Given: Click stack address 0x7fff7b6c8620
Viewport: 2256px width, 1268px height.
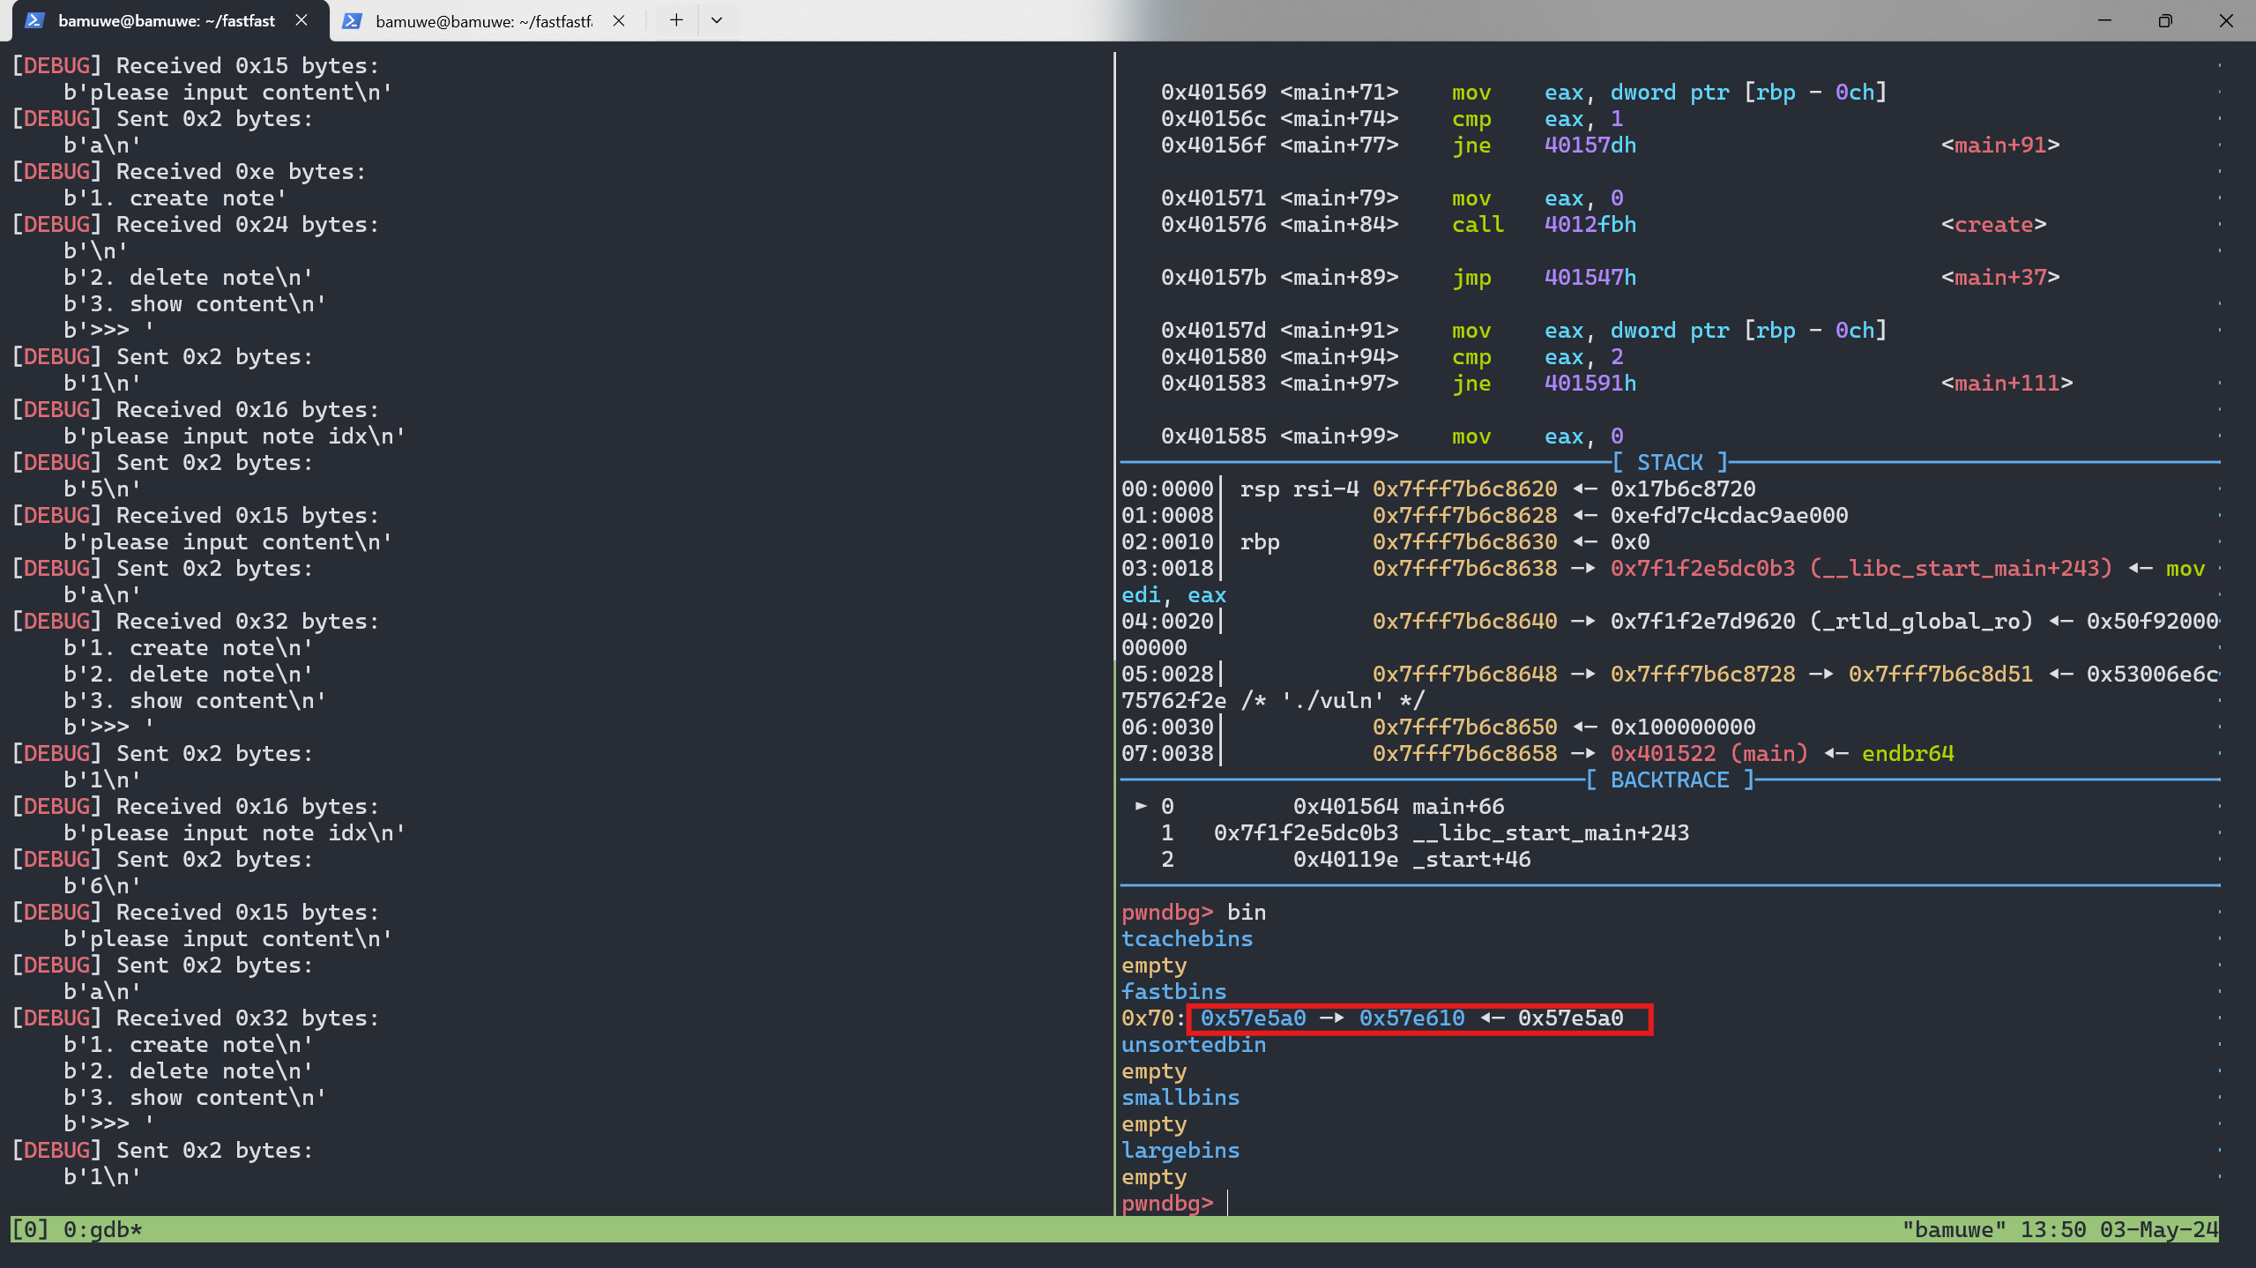Looking at the screenshot, I should click(1464, 489).
